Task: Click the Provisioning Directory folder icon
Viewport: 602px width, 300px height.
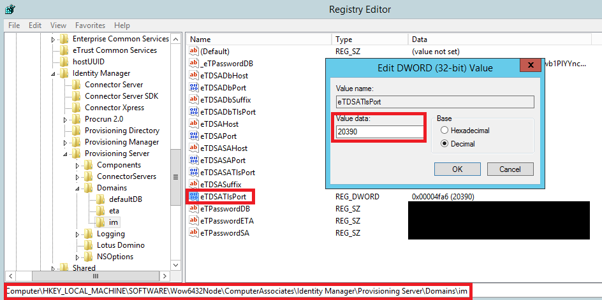Action: pos(77,131)
